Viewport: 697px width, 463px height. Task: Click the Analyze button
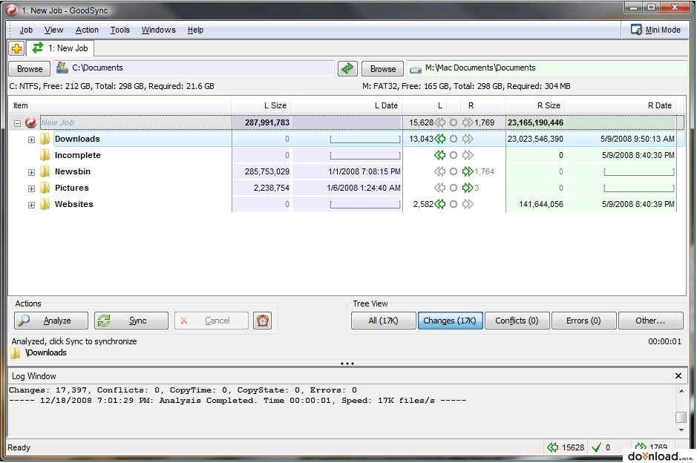pos(51,321)
